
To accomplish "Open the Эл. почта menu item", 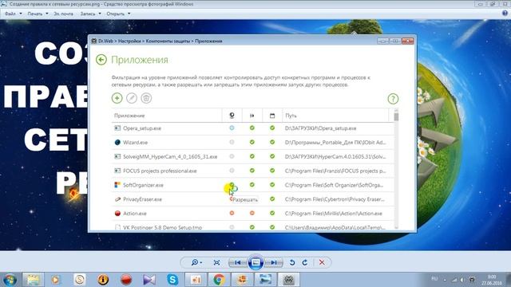I will (64, 14).
